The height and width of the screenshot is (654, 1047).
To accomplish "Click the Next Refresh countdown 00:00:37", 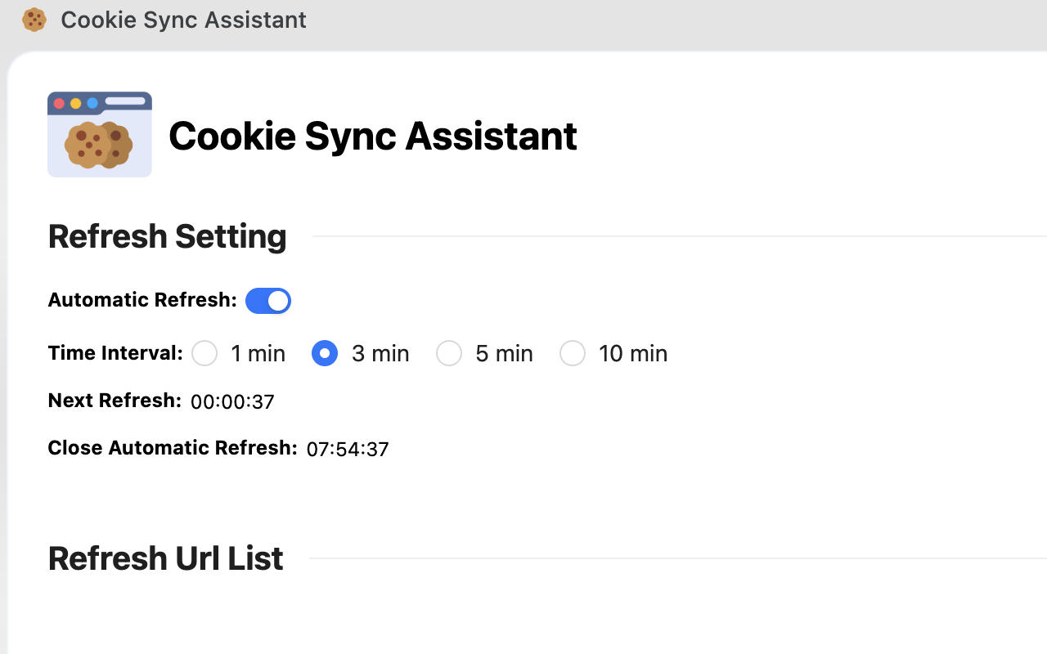I will click(x=232, y=401).
